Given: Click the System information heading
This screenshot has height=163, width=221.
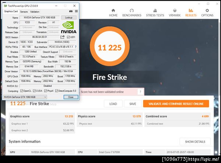Looking at the screenshot, I should pyautogui.click(x=25, y=142).
